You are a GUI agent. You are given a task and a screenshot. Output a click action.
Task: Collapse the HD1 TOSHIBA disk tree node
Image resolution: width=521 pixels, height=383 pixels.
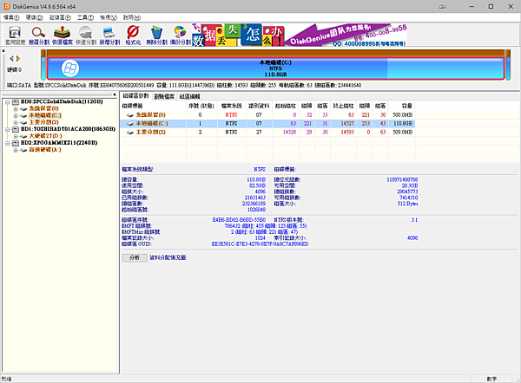(8, 129)
